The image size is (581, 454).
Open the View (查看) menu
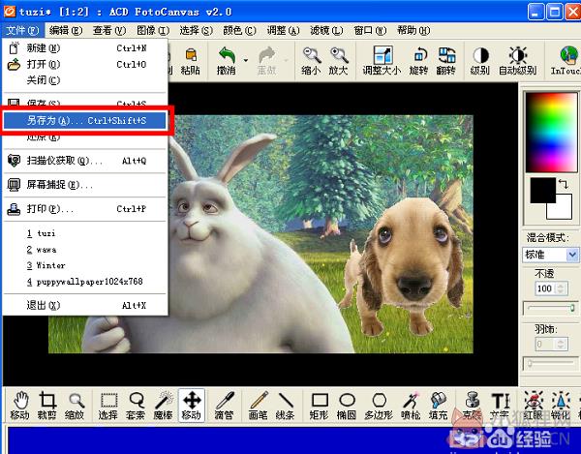pyautogui.click(x=109, y=30)
